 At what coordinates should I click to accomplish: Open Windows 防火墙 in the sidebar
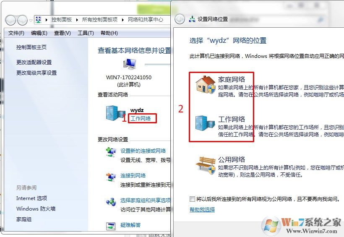click(x=36, y=209)
